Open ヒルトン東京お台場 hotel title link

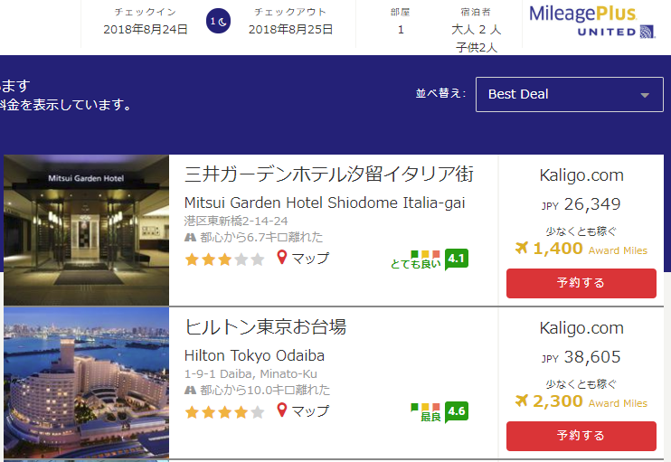[265, 326]
